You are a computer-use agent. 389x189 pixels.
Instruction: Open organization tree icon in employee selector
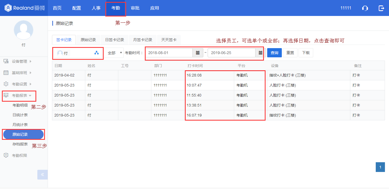pos(97,53)
